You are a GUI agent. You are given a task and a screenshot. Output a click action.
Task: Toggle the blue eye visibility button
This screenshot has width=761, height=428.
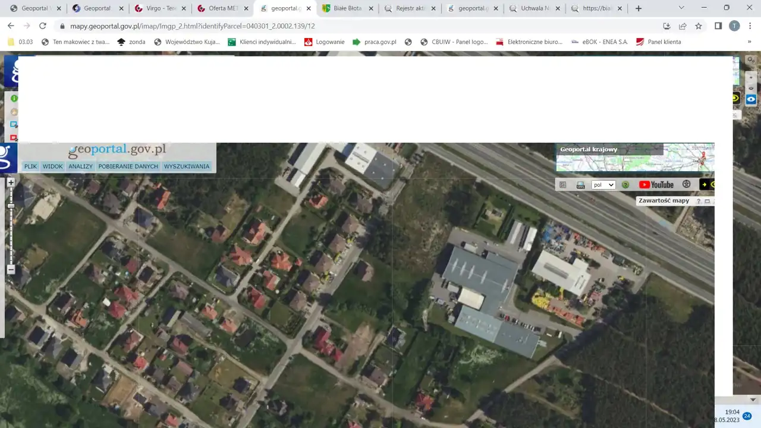(x=751, y=99)
